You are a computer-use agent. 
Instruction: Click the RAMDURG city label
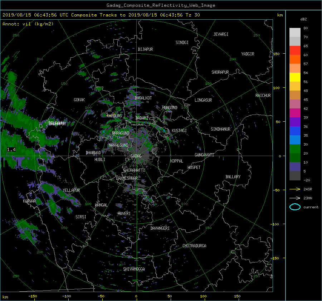114,116
